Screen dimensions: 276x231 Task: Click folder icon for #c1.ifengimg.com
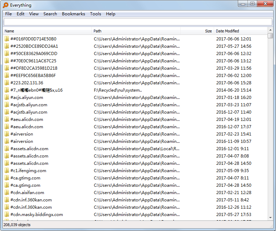7,171
